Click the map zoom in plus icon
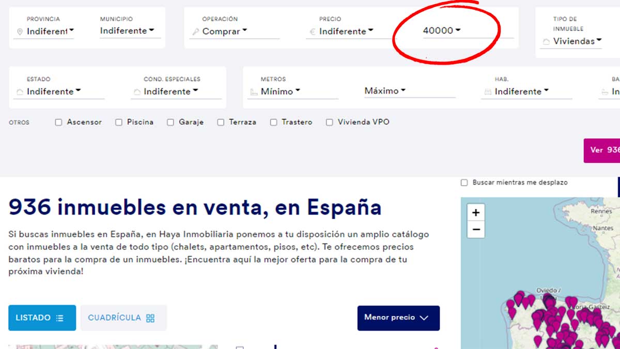Viewport: 620px width, 349px height. click(475, 213)
